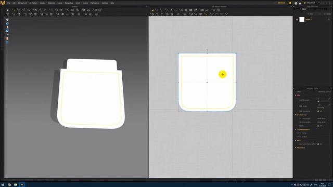Open Chrome from the taskbar
The height and width of the screenshot is (187, 333).
(x=9, y=185)
